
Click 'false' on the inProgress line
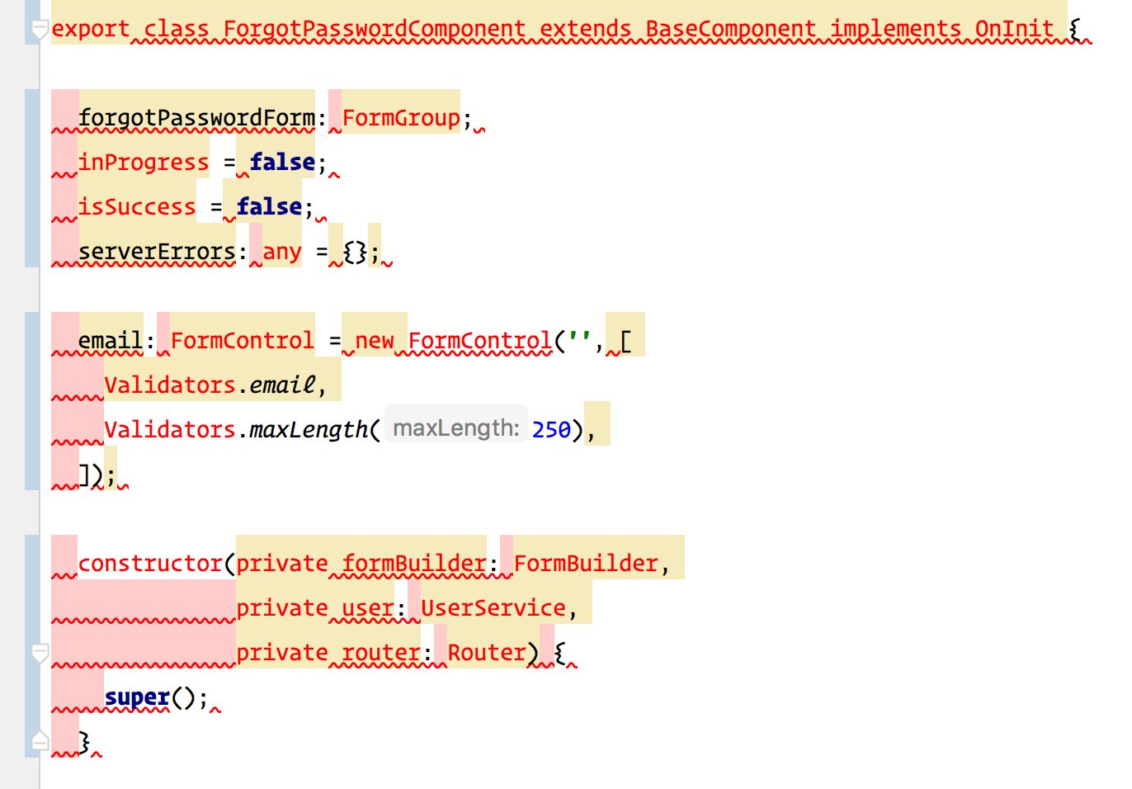(282, 163)
